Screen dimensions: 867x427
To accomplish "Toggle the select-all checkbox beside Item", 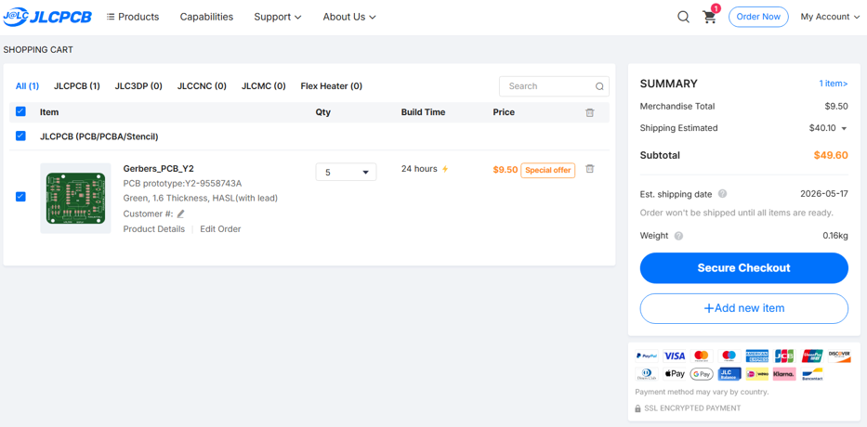I will coord(20,111).
